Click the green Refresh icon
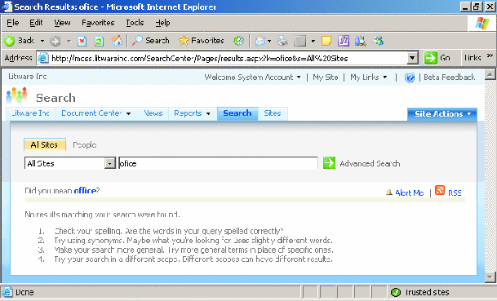The image size is (497, 301). (100, 41)
